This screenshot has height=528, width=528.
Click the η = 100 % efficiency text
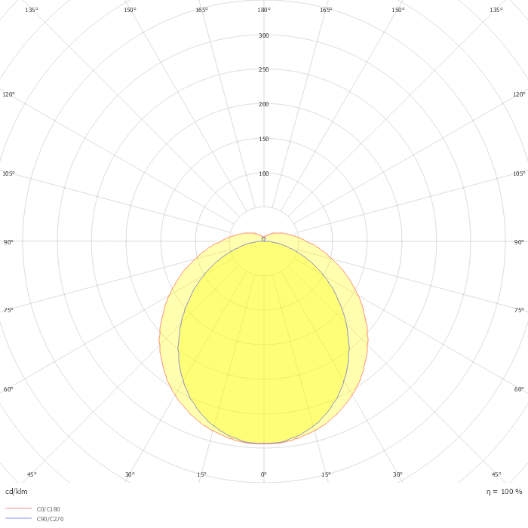[x=504, y=492]
